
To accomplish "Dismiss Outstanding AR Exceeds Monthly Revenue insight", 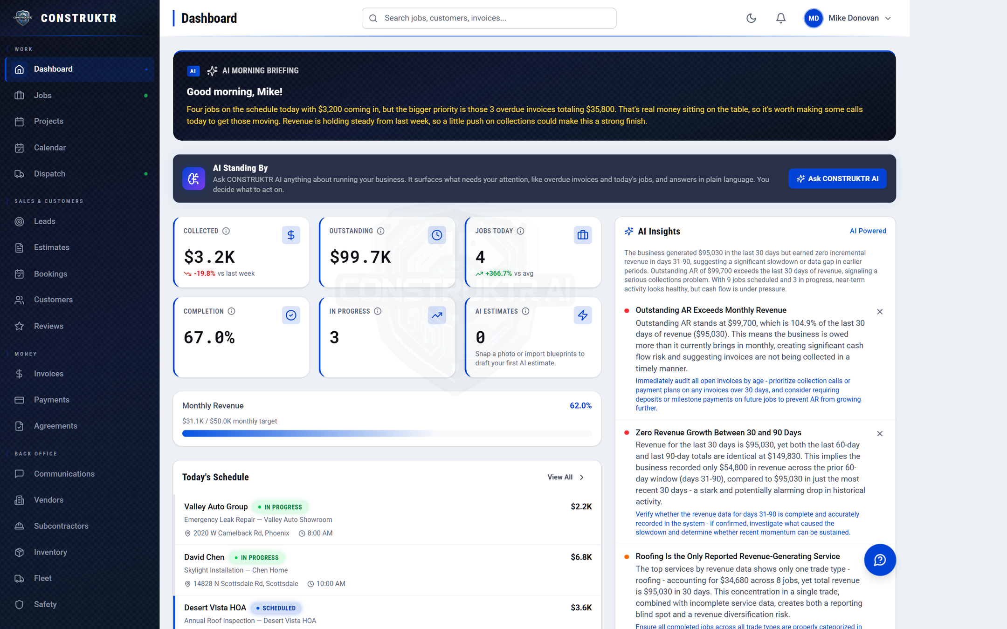I will click(880, 312).
